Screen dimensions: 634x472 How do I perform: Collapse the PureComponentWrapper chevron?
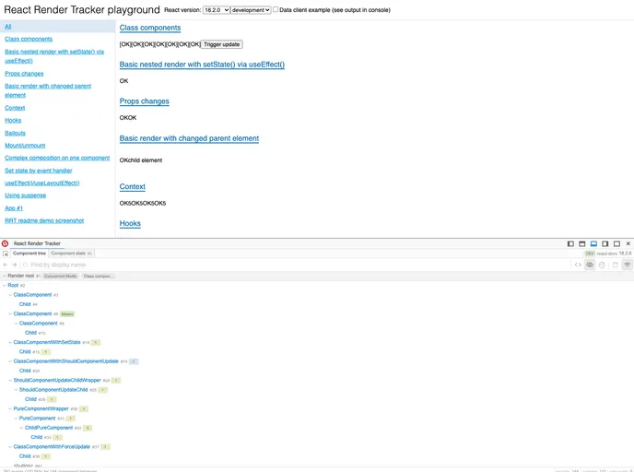(10, 408)
